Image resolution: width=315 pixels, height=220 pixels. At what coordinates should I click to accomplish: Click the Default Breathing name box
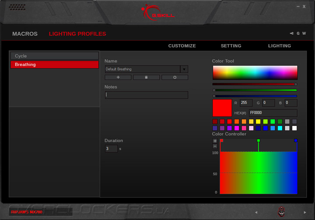click(143, 69)
